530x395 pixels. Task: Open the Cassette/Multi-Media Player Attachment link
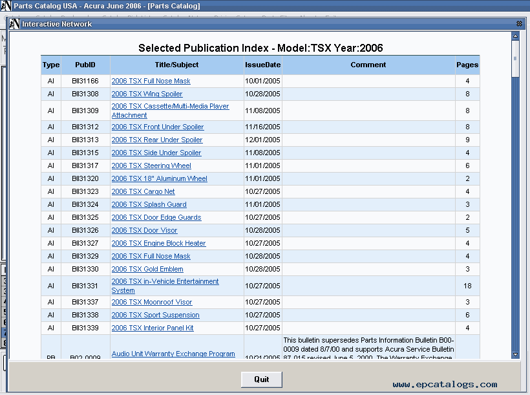coord(170,111)
